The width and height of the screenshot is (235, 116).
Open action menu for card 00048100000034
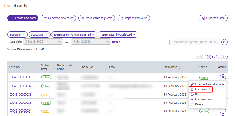tap(223, 111)
